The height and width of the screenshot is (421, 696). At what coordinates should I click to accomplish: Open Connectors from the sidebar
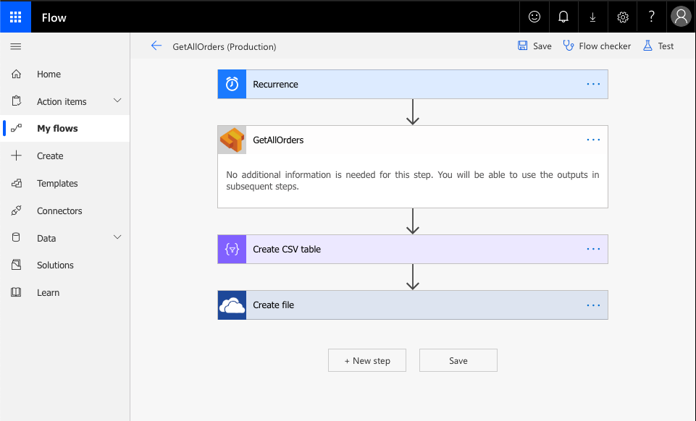click(59, 211)
